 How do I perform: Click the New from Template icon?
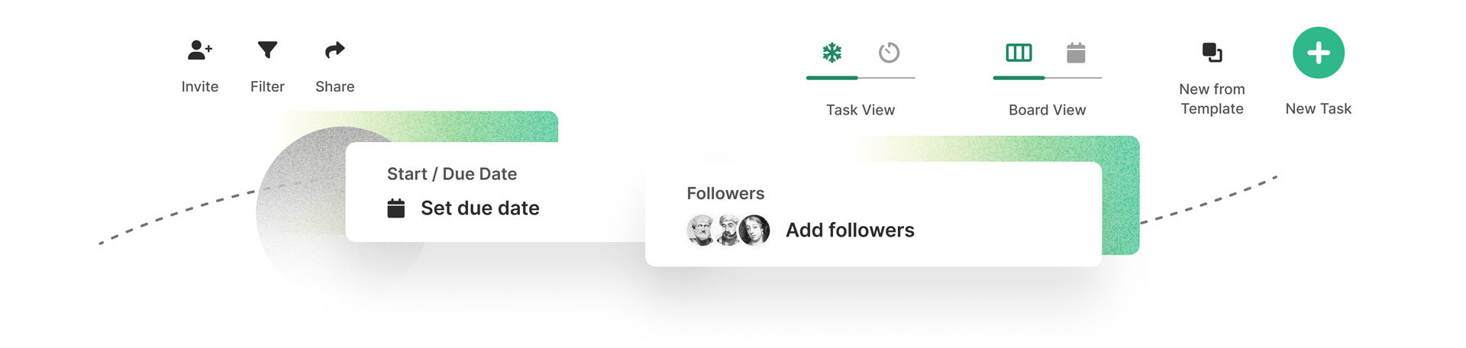point(1212,53)
